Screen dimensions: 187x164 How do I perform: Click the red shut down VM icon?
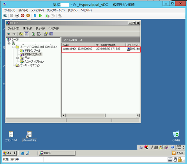click(x=23, y=16)
